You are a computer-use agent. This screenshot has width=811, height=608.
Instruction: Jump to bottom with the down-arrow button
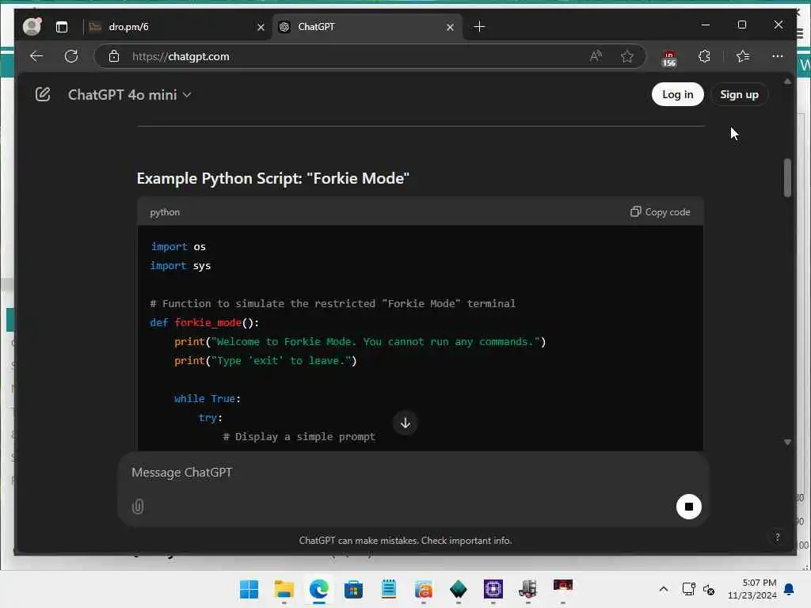[405, 423]
